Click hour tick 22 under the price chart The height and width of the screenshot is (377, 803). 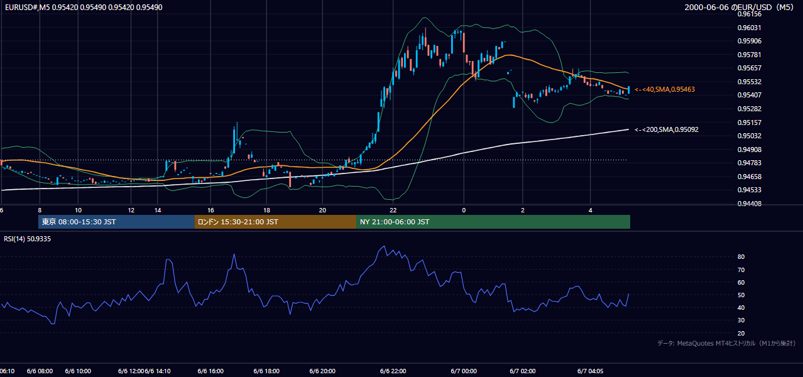point(393,210)
